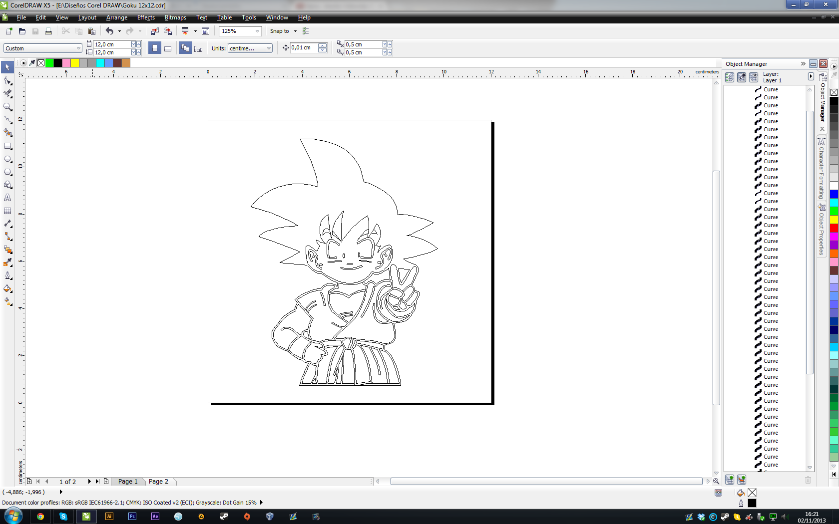Toggle All pages layout button
839x524 pixels.
coord(185,48)
